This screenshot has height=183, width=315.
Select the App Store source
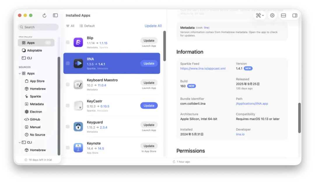(x=35, y=81)
